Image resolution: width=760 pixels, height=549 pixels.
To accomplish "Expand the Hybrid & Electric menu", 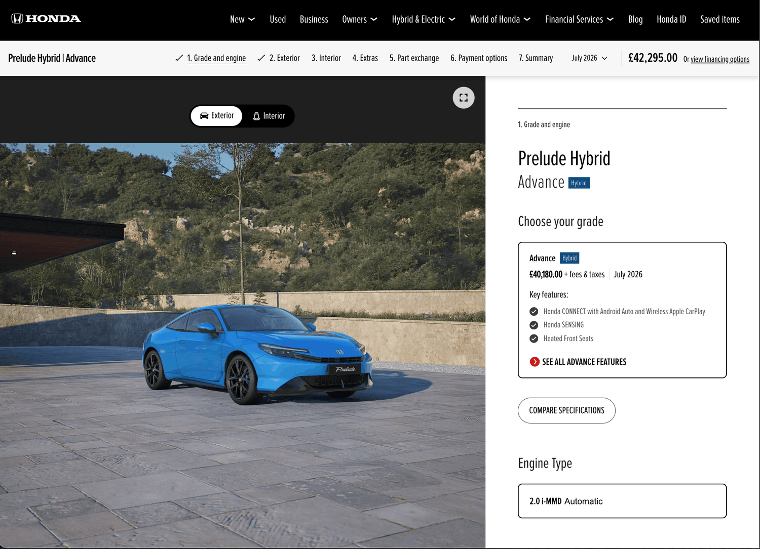I will [x=424, y=19].
